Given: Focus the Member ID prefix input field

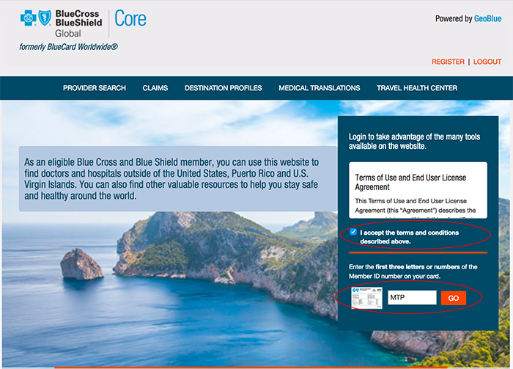Looking at the screenshot, I should pos(411,298).
